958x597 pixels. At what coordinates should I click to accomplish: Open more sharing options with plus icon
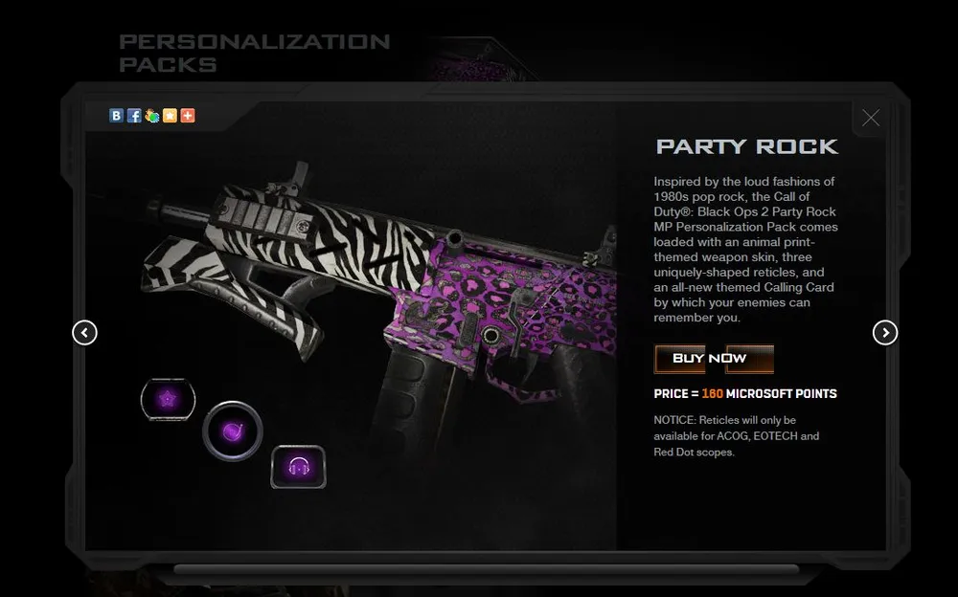188,116
